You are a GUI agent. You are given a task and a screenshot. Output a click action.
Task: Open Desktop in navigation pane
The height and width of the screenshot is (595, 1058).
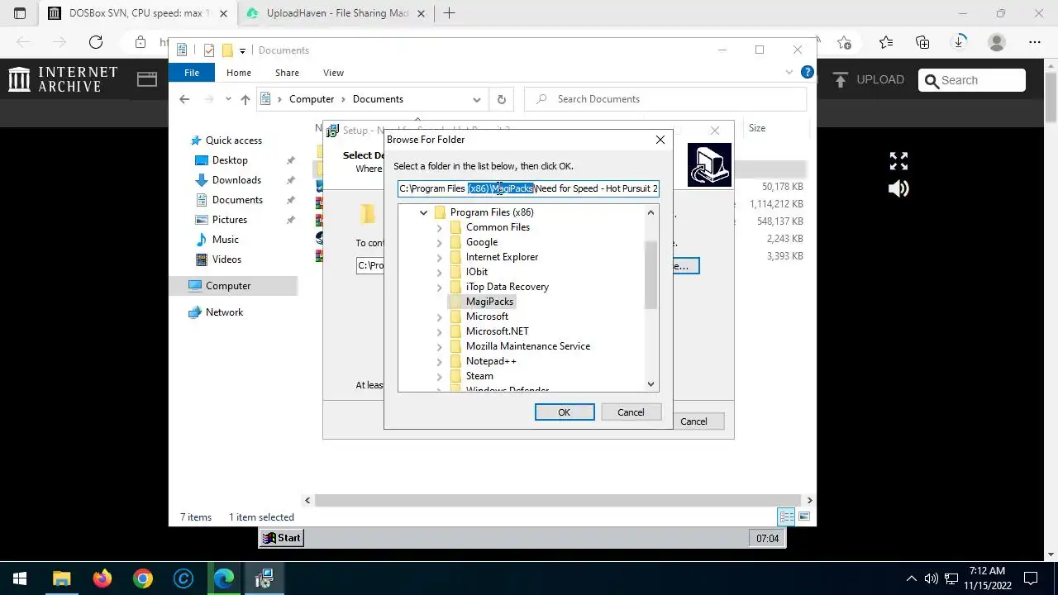pos(229,160)
